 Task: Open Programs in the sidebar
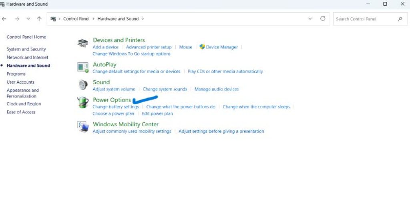click(16, 74)
